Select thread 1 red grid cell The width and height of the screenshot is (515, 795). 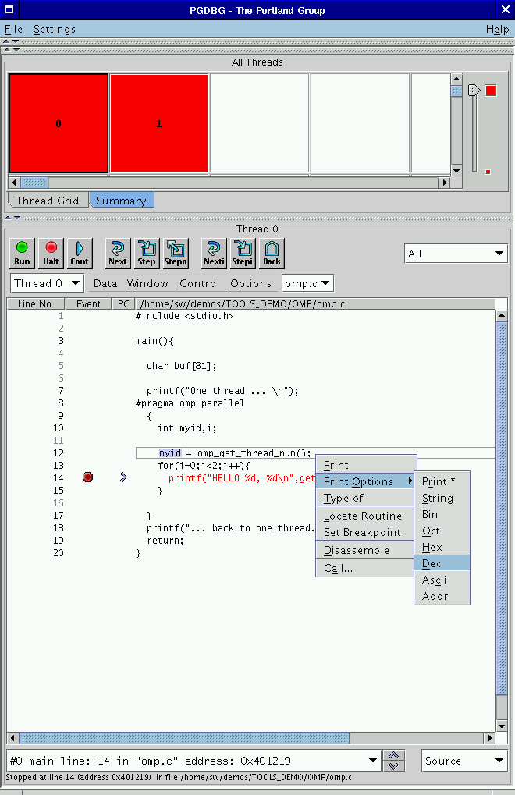(159, 123)
